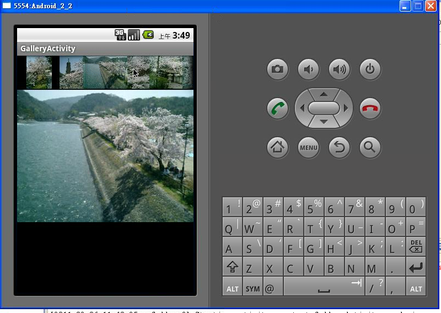Open the options with MENU button

[309, 147]
